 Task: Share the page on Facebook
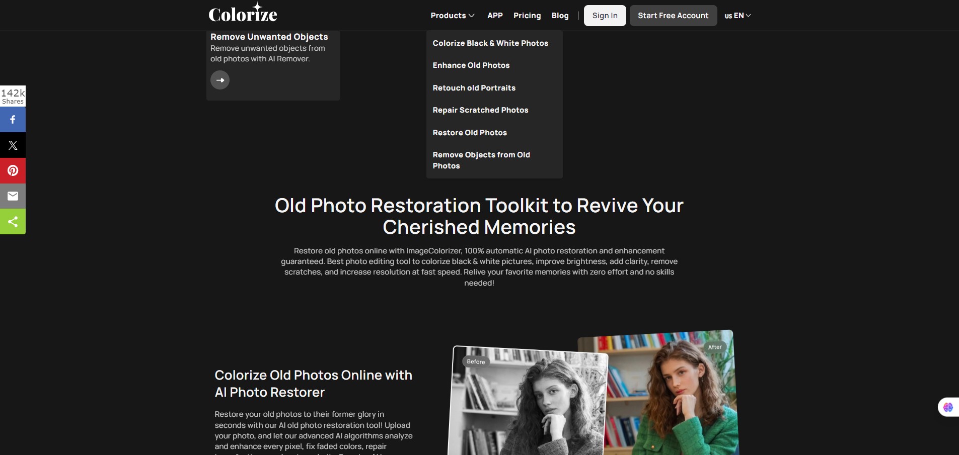point(13,120)
